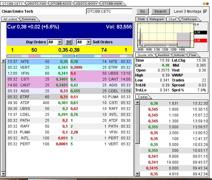Select the trade of 19.000 at 09:45:57

click(x=174, y=162)
